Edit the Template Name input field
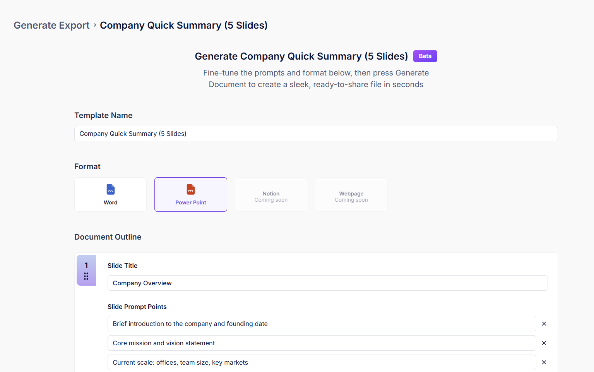 (x=316, y=134)
